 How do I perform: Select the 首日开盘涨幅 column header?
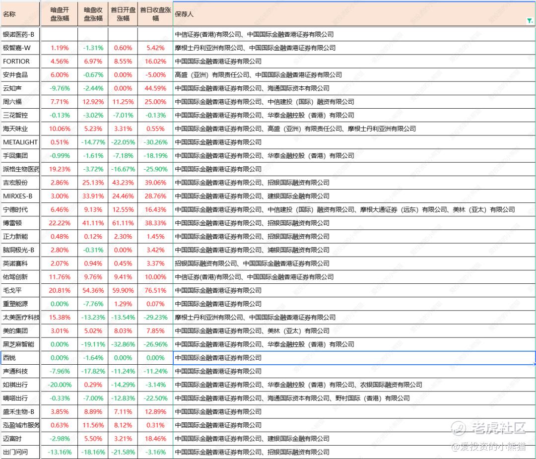point(123,14)
